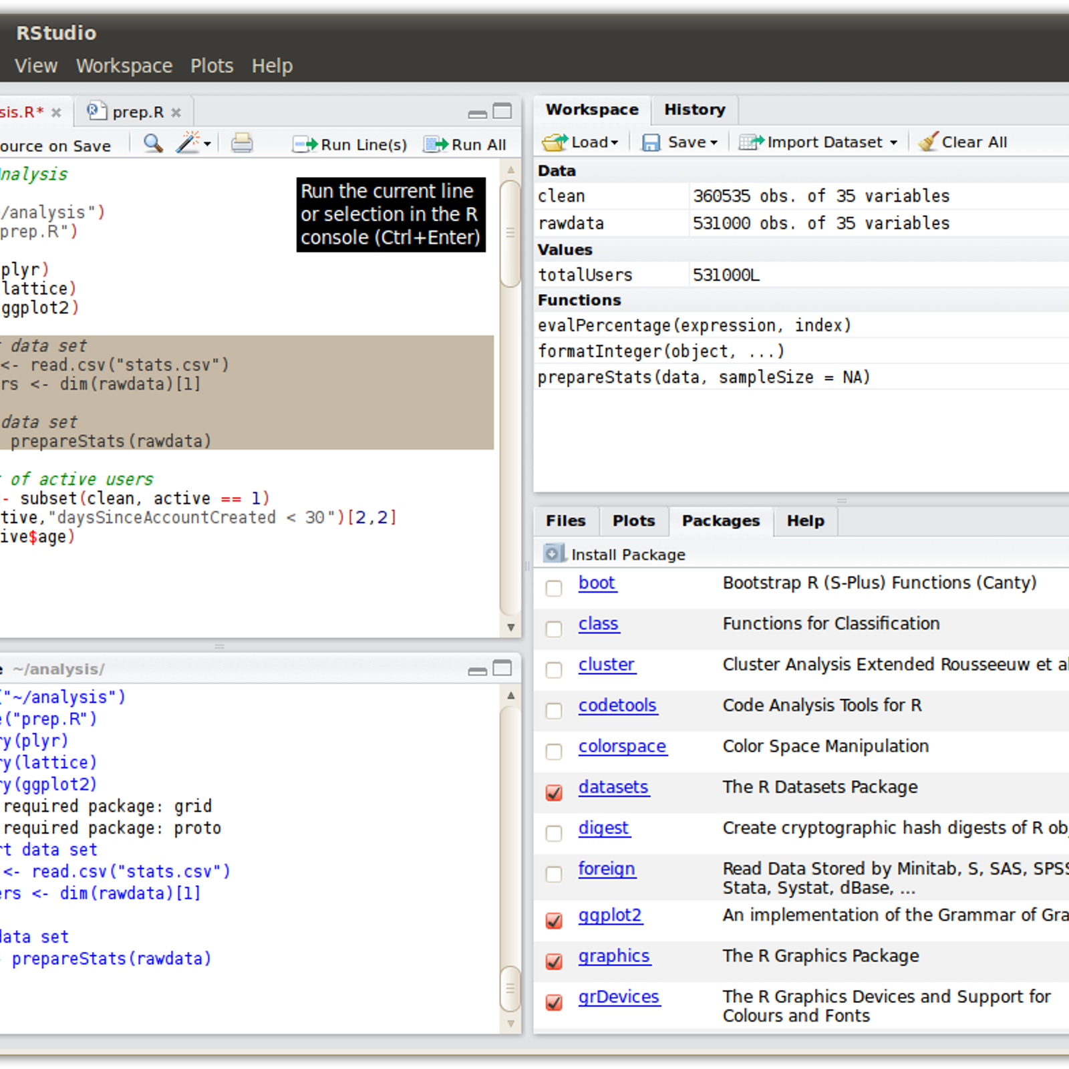Screen dimensions: 1069x1069
Task: Toggle the codetools package checkbox
Action: 554,710
